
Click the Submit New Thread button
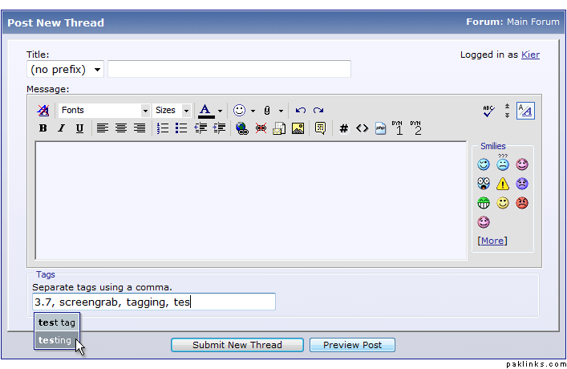(x=237, y=345)
